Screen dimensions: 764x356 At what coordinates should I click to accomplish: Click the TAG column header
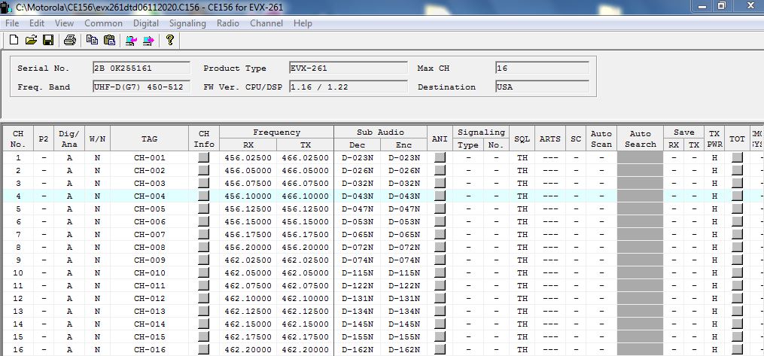point(150,138)
